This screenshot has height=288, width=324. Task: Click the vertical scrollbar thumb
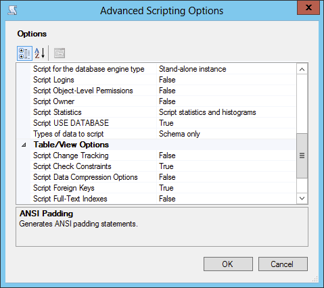click(302, 155)
